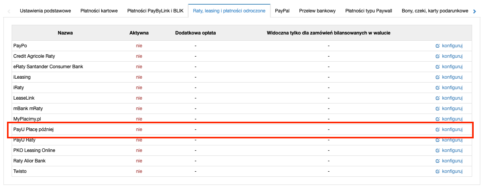The height and width of the screenshot is (188, 483).
Task: Click 'nie' status for PayU Płacę później
Action: [139, 129]
